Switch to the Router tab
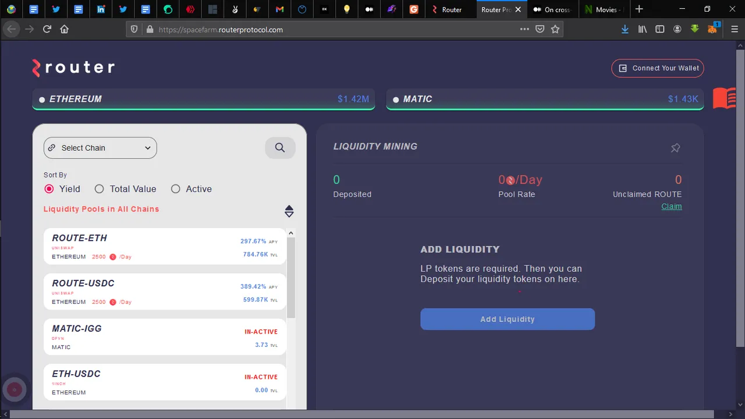The width and height of the screenshot is (745, 419). (450, 9)
